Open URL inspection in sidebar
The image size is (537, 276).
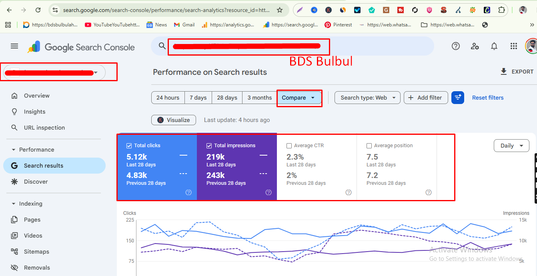[54, 128]
